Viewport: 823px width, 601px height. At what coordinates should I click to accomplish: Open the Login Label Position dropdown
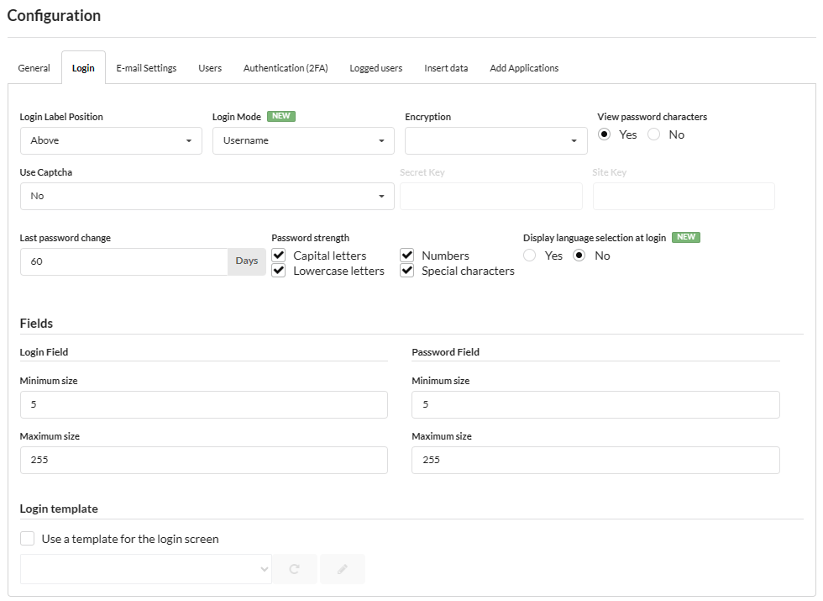(x=111, y=140)
